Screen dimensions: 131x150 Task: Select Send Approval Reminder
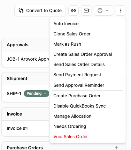click(88, 85)
